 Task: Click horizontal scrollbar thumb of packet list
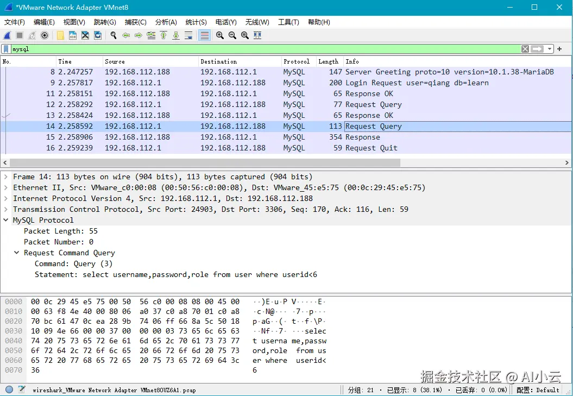[x=205, y=162]
